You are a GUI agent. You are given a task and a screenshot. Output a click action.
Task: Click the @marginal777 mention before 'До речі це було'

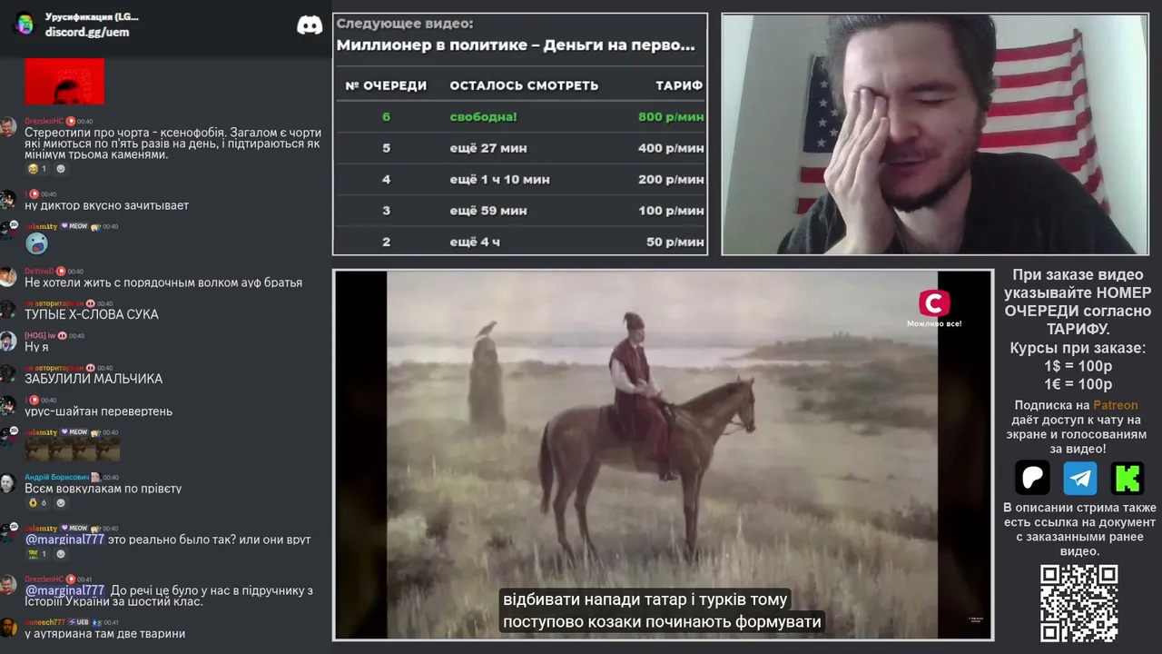click(x=64, y=590)
